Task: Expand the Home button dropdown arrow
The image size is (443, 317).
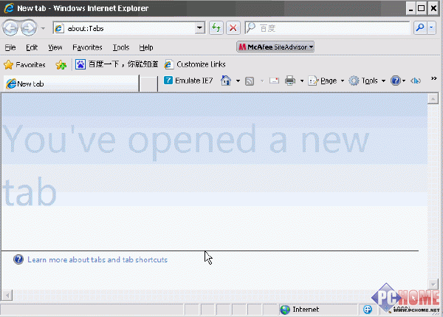Action: 238,81
